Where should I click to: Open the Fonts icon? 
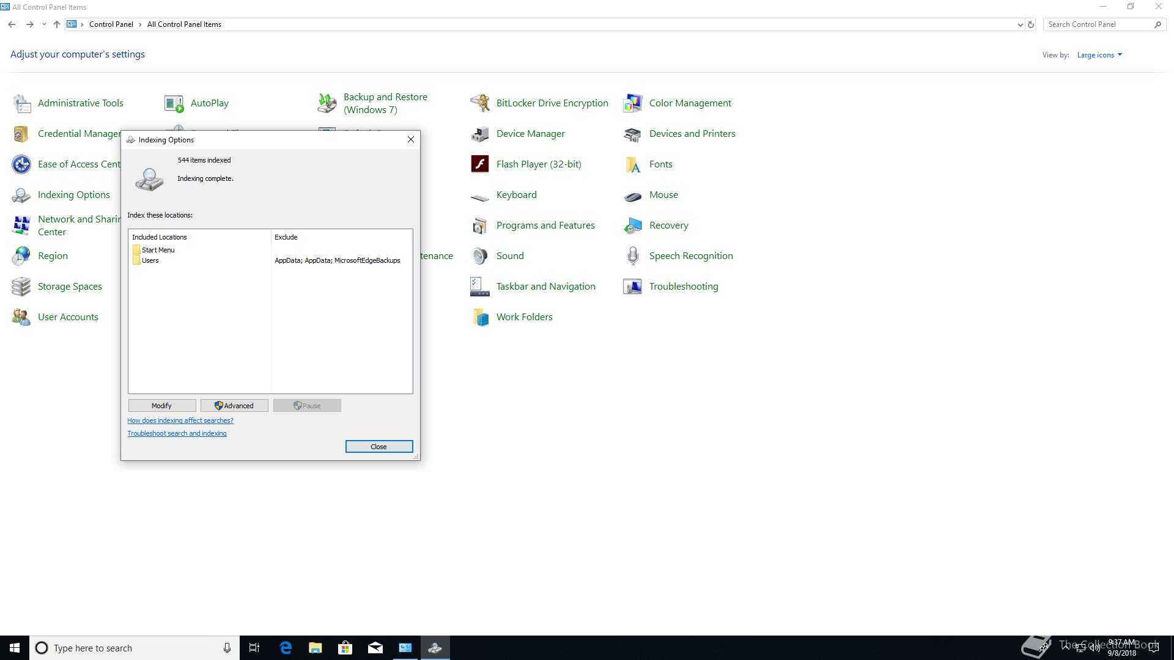tap(633, 164)
